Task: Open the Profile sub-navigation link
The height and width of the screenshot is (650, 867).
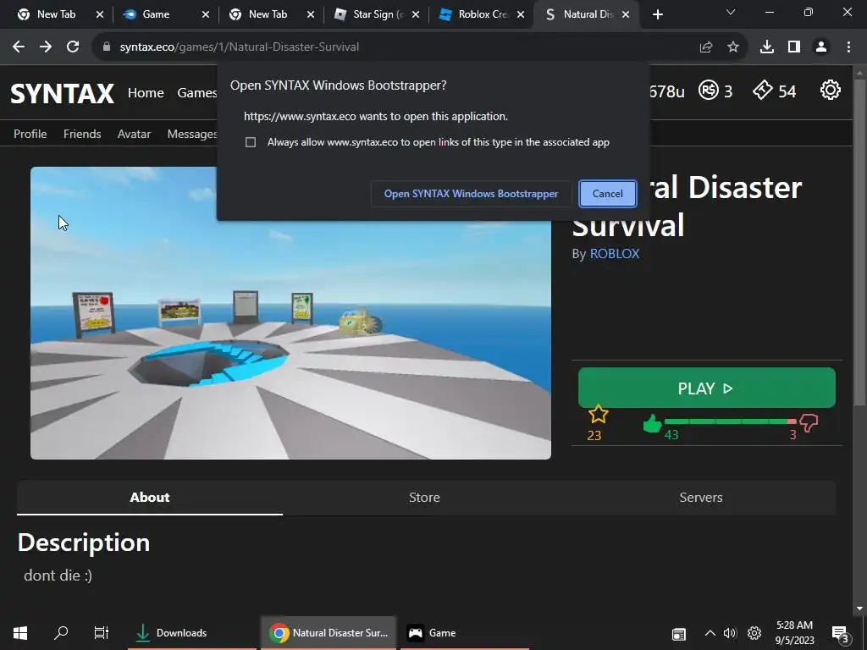Action: click(30, 134)
